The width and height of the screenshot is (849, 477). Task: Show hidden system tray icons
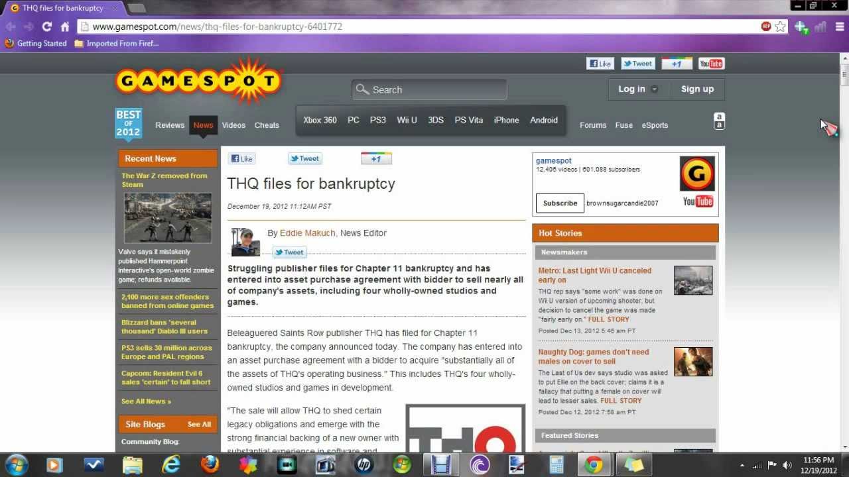pos(742,465)
